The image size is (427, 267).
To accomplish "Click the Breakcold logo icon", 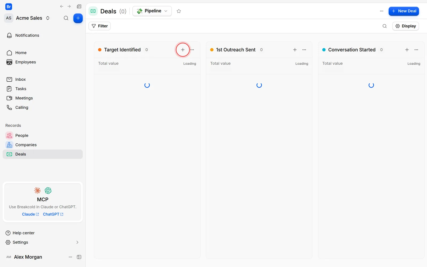I will [x=9, y=7].
